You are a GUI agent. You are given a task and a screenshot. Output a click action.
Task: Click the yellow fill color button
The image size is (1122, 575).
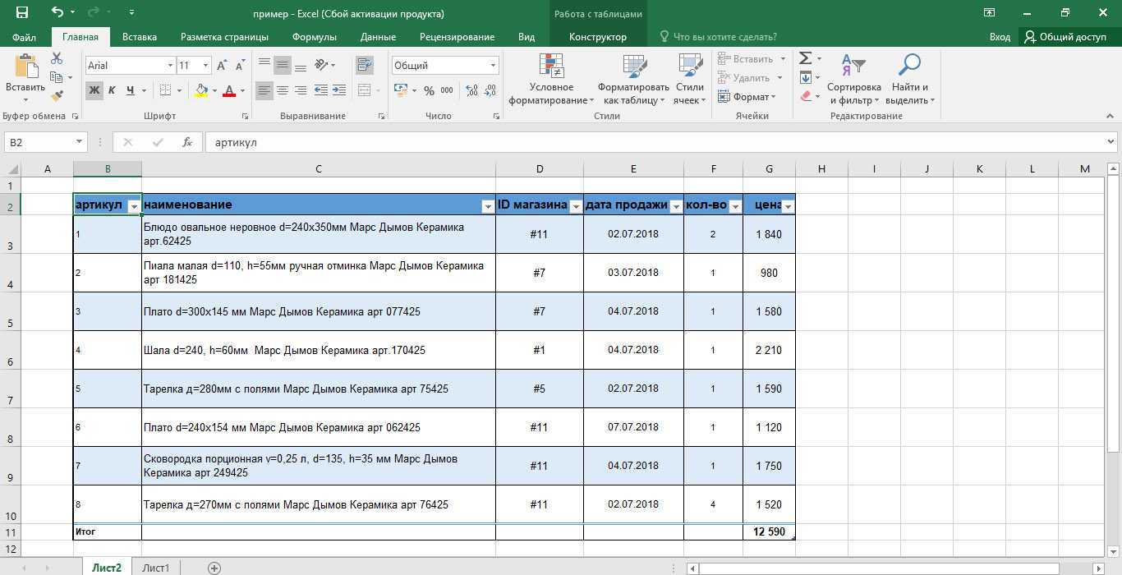click(x=201, y=90)
